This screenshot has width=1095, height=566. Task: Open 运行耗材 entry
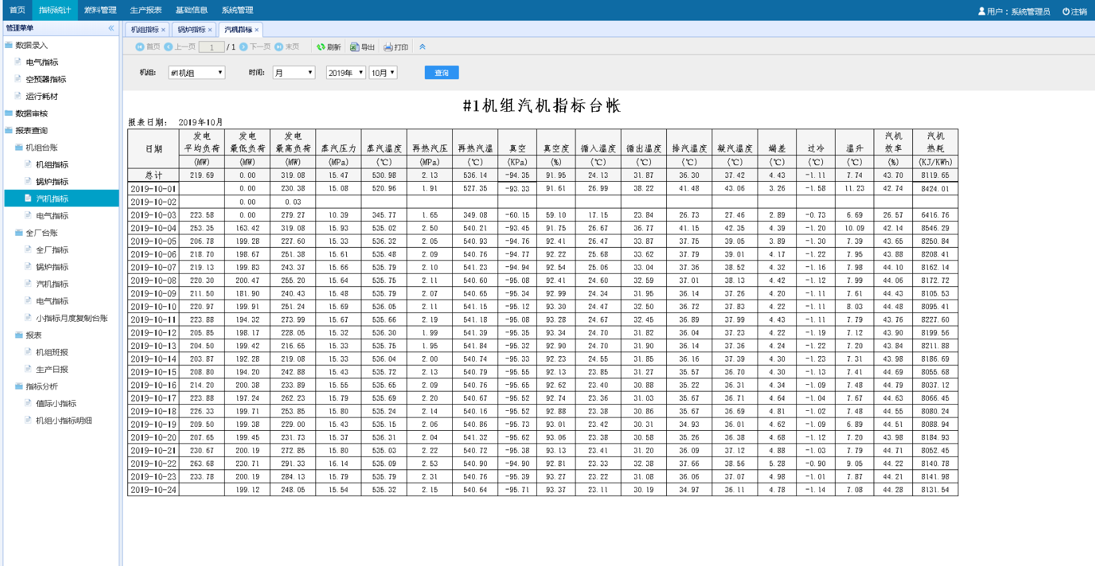click(x=42, y=97)
